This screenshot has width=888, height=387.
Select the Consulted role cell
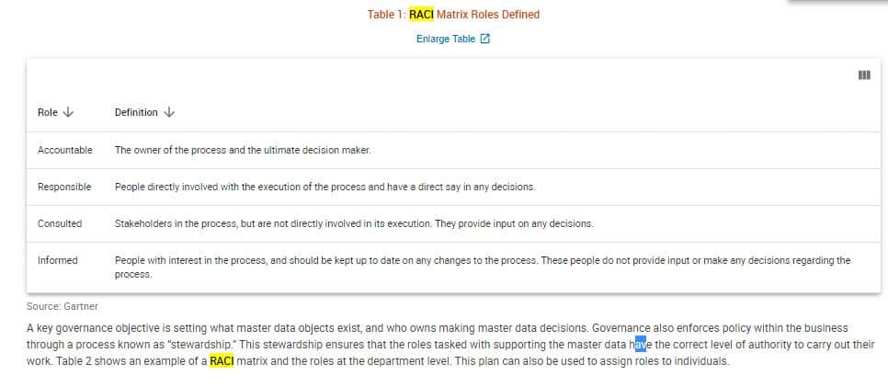tap(60, 223)
